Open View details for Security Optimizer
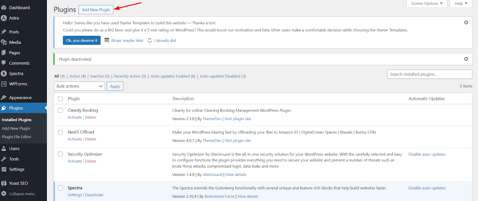 tap(236, 175)
